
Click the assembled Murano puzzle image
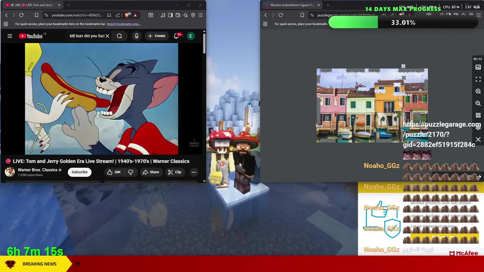372,105
